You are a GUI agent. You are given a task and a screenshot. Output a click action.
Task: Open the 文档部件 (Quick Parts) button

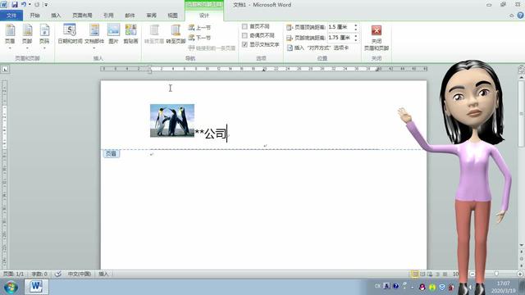(x=94, y=36)
